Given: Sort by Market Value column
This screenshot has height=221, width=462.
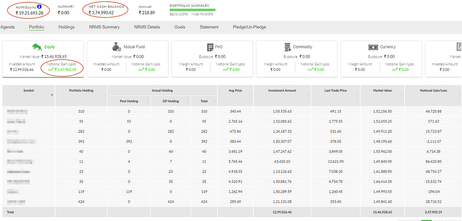Looking at the screenshot, I should point(402,95).
